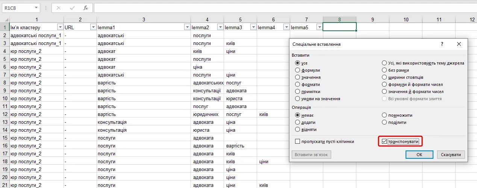Click into the formula bar input
The image size is (477, 188).
pos(285,8)
